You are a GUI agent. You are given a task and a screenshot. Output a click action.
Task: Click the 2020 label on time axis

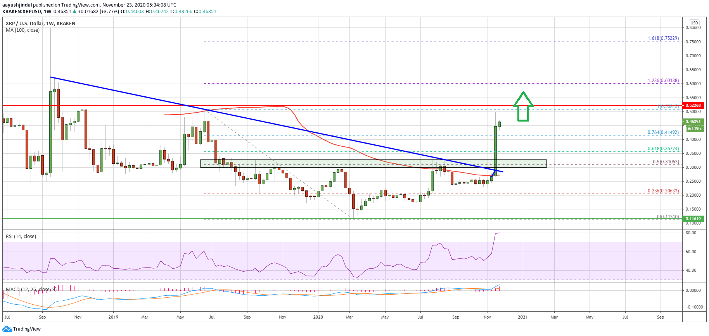[318, 317]
